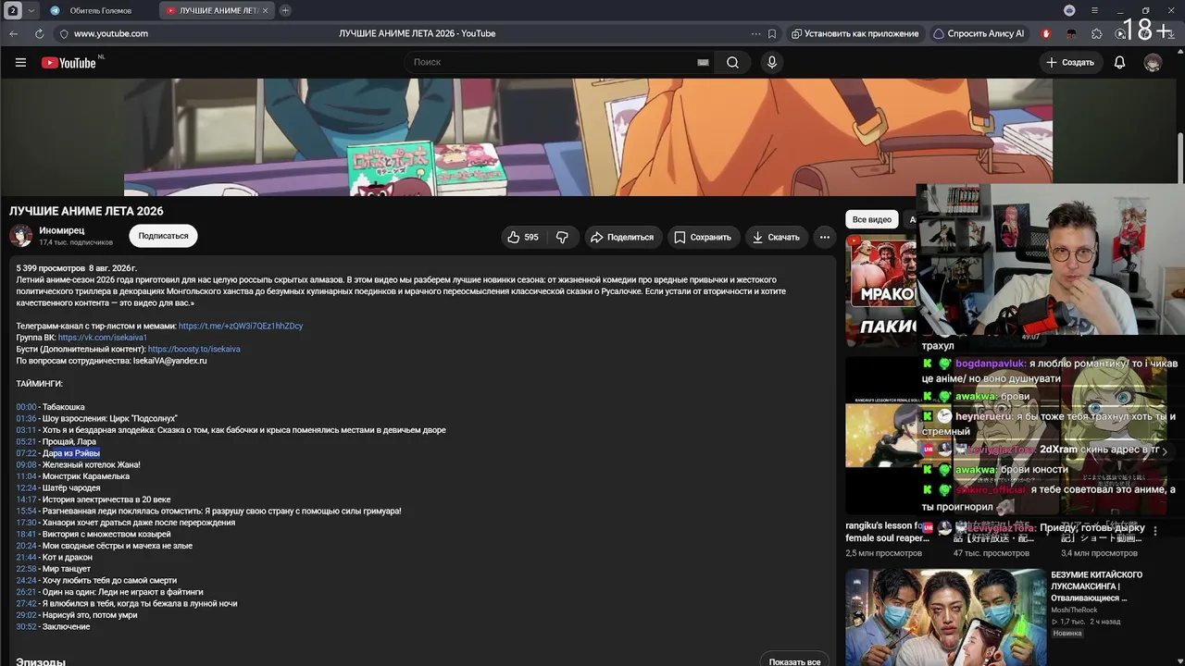The height and width of the screenshot is (666, 1185).
Task: Click the dark extension icon beside the red hand
Action: click(1071, 33)
